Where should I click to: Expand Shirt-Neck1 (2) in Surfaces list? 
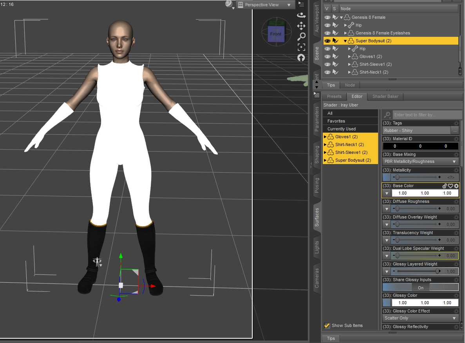coord(325,144)
